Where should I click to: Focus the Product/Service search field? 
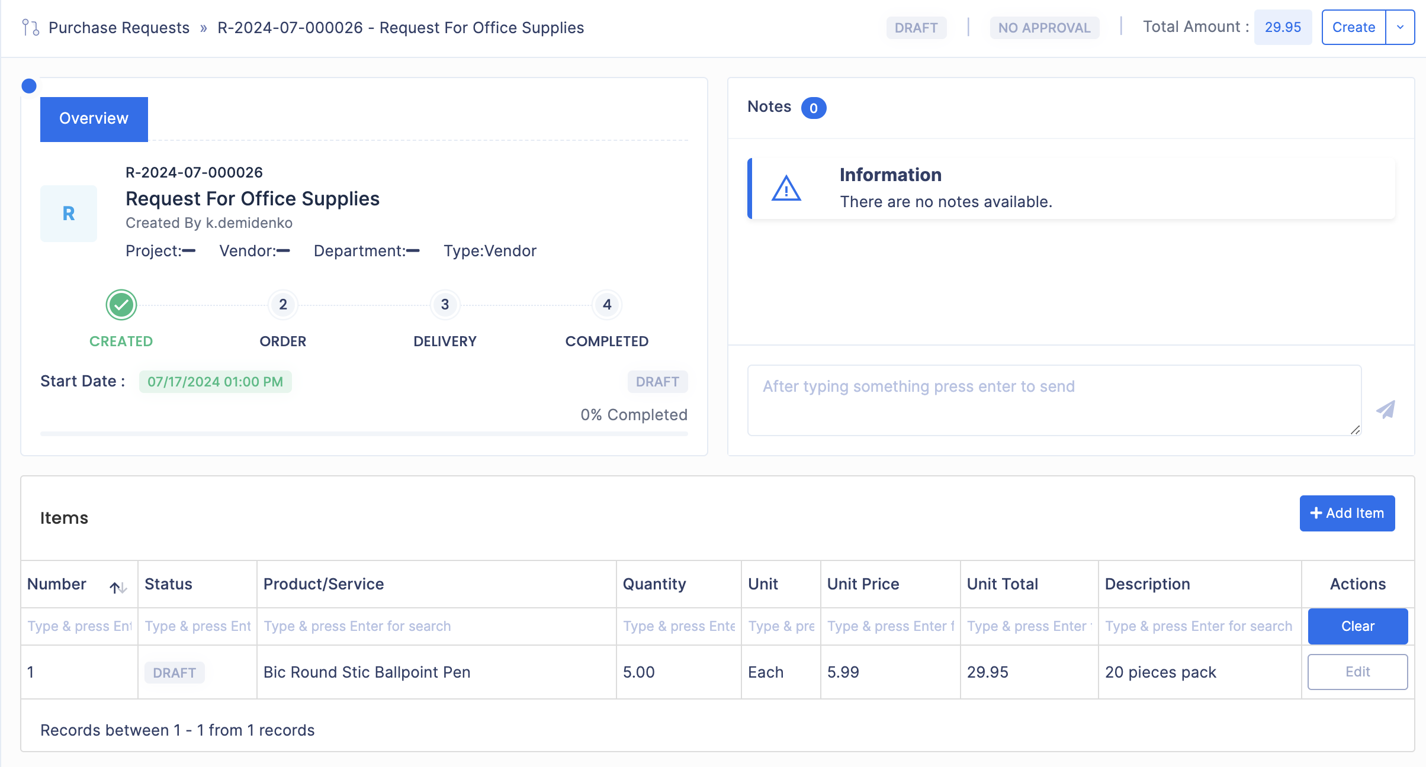tap(436, 626)
